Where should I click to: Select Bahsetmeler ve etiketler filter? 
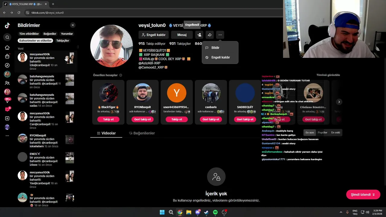[x=35, y=40]
